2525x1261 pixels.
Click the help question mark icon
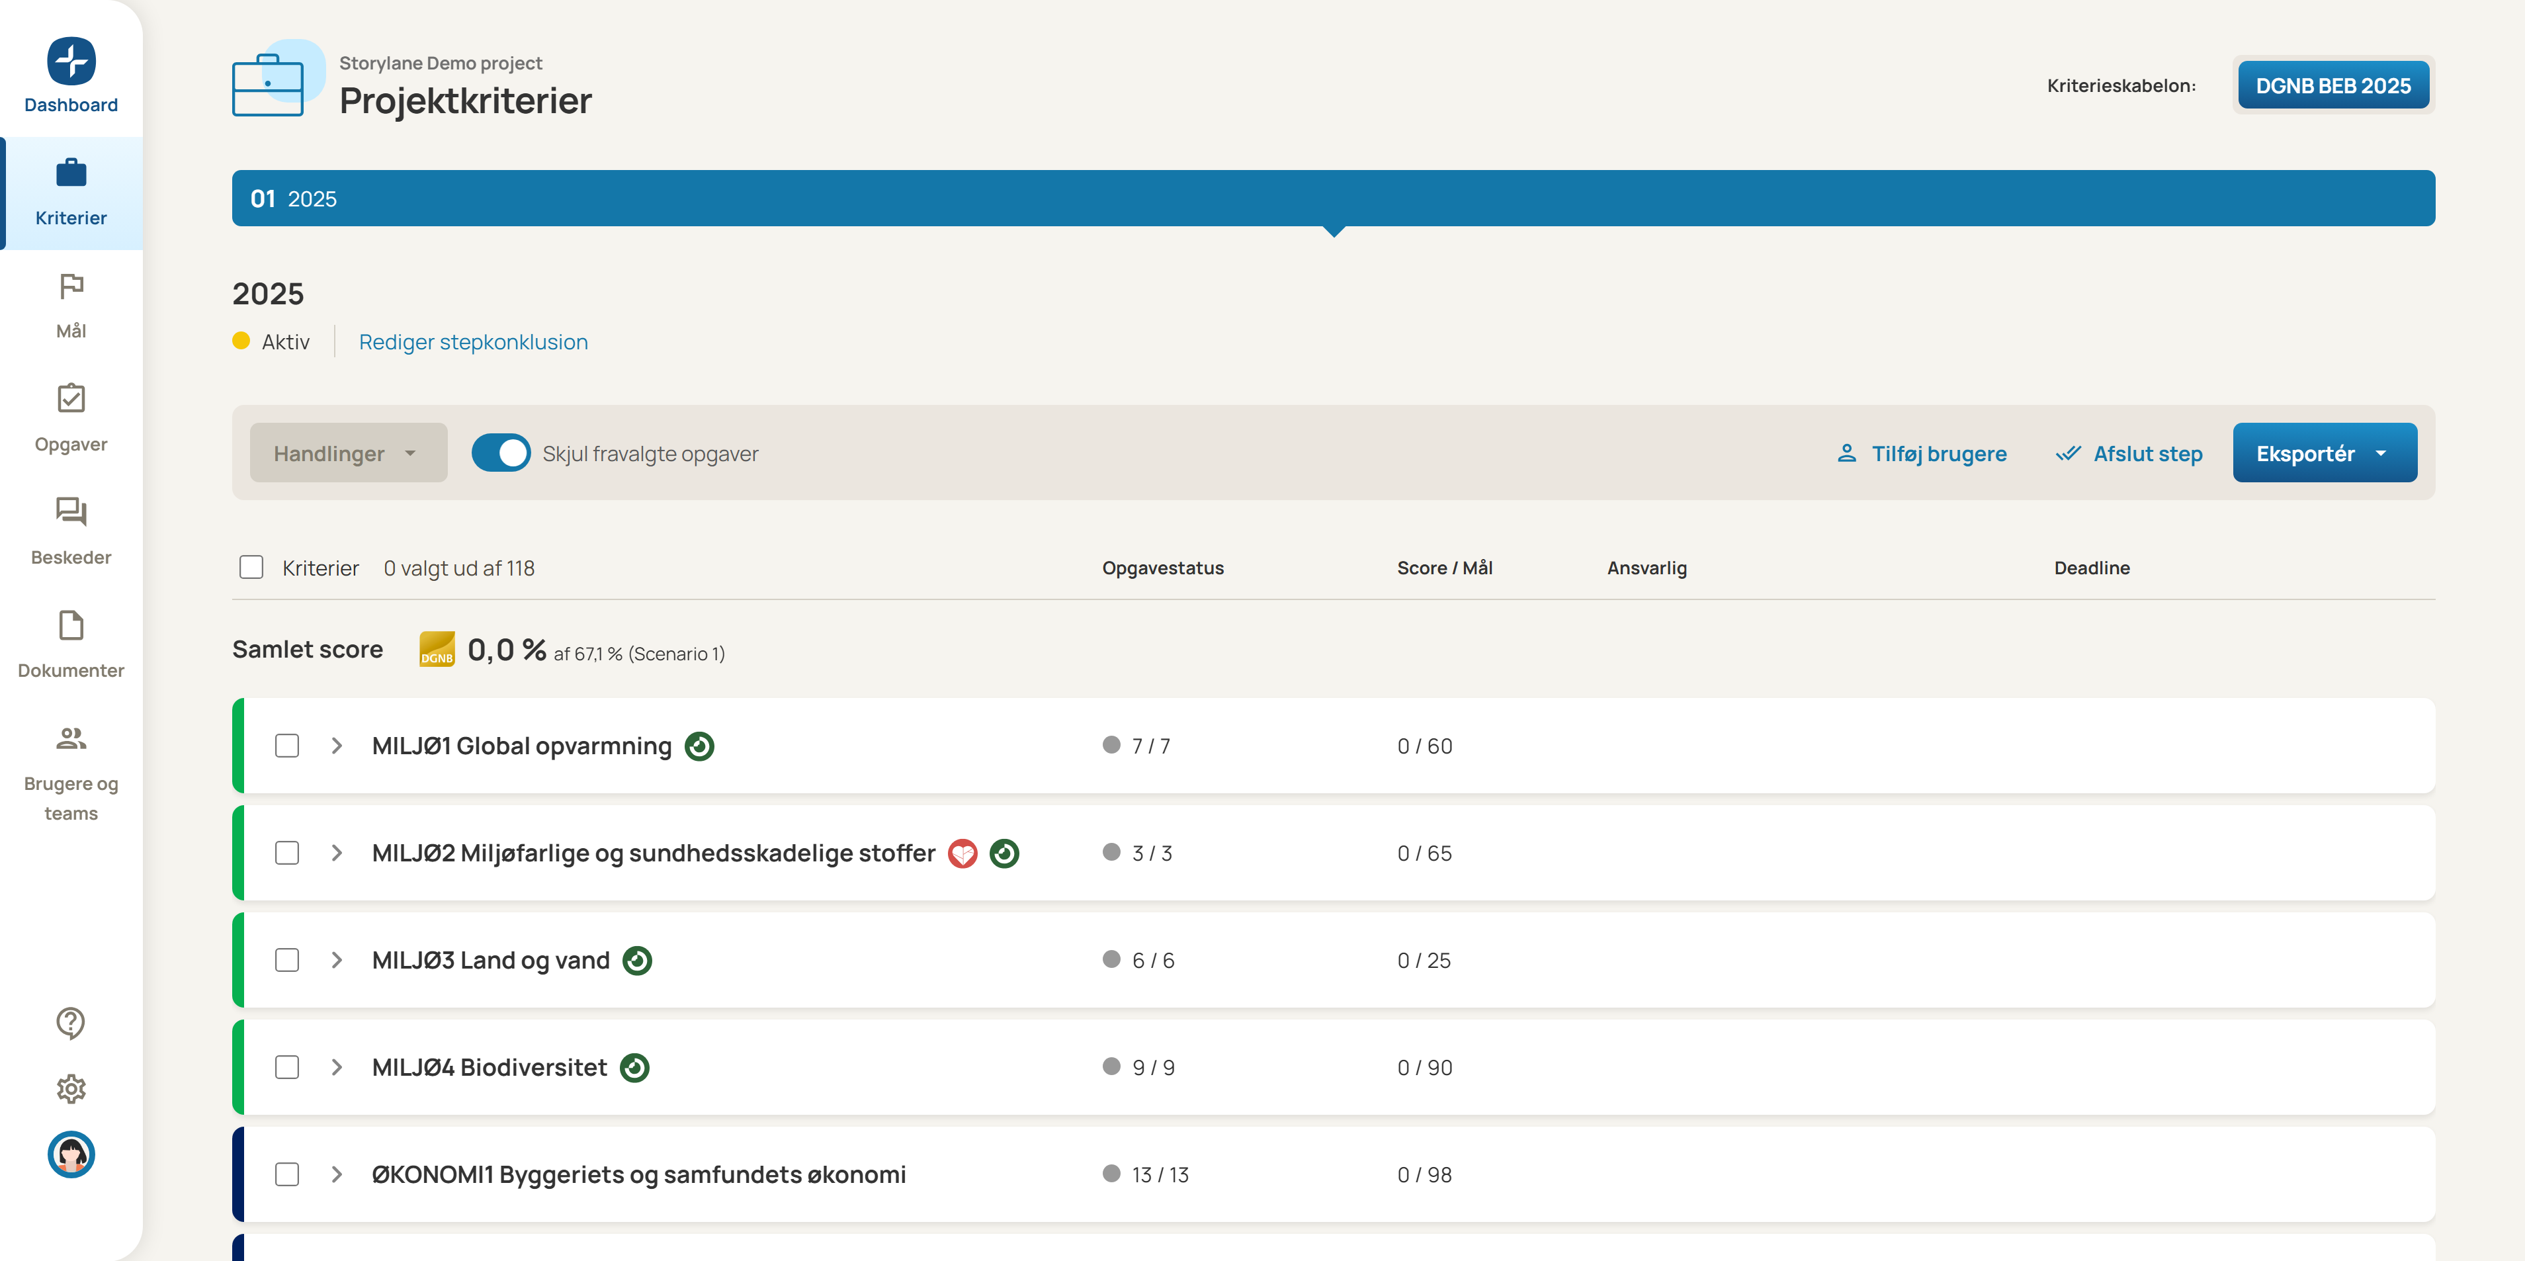pyautogui.click(x=71, y=1022)
